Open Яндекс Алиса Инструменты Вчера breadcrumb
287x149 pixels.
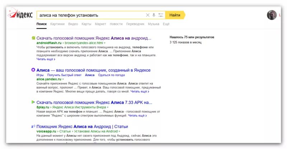(x=79, y=107)
